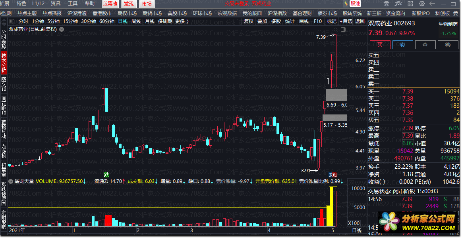462x238 pixels.
Task: Click the X100 volume scale indicator
Action: [354, 223]
